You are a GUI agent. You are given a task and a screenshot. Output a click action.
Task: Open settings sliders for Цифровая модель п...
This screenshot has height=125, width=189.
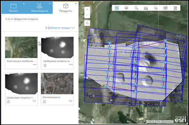coord(9,102)
